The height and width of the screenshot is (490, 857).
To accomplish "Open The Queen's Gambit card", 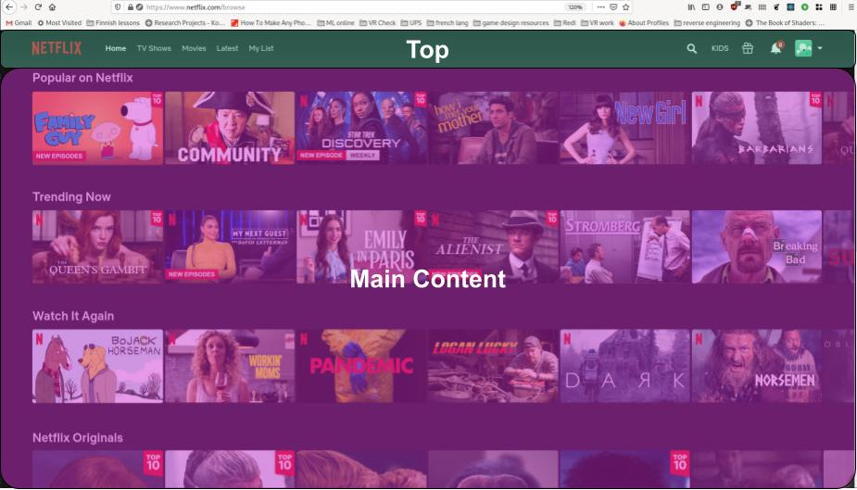I will click(97, 247).
